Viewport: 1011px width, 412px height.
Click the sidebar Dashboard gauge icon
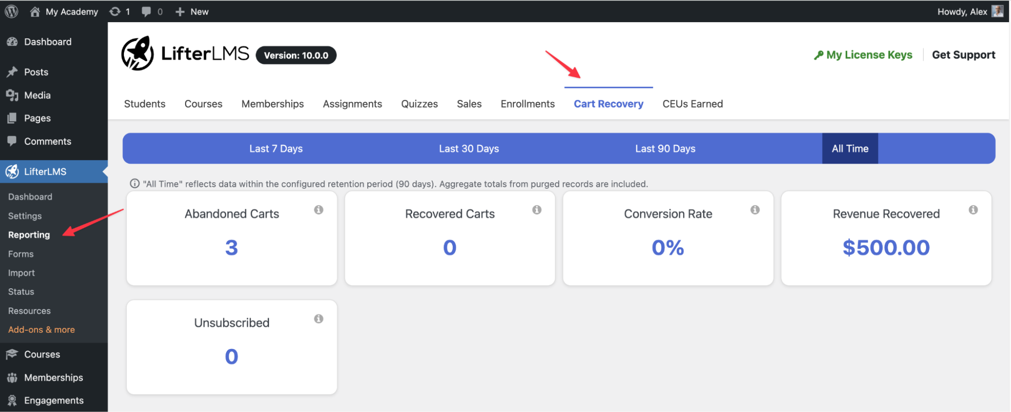click(x=12, y=42)
